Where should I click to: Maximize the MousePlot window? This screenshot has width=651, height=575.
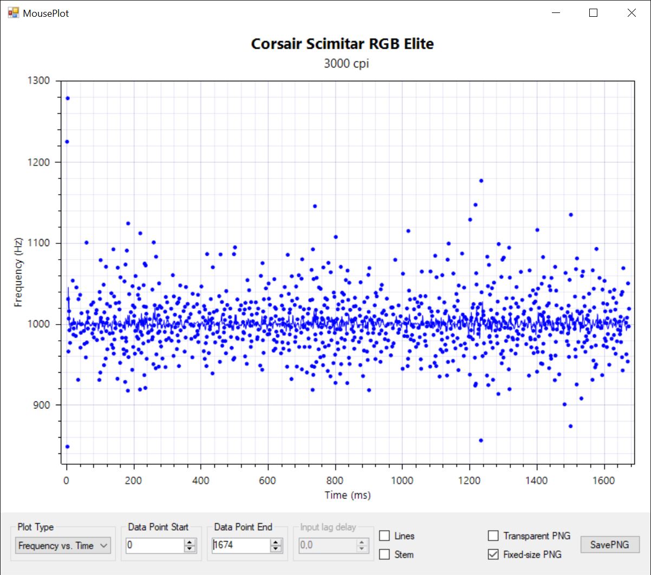(x=593, y=13)
